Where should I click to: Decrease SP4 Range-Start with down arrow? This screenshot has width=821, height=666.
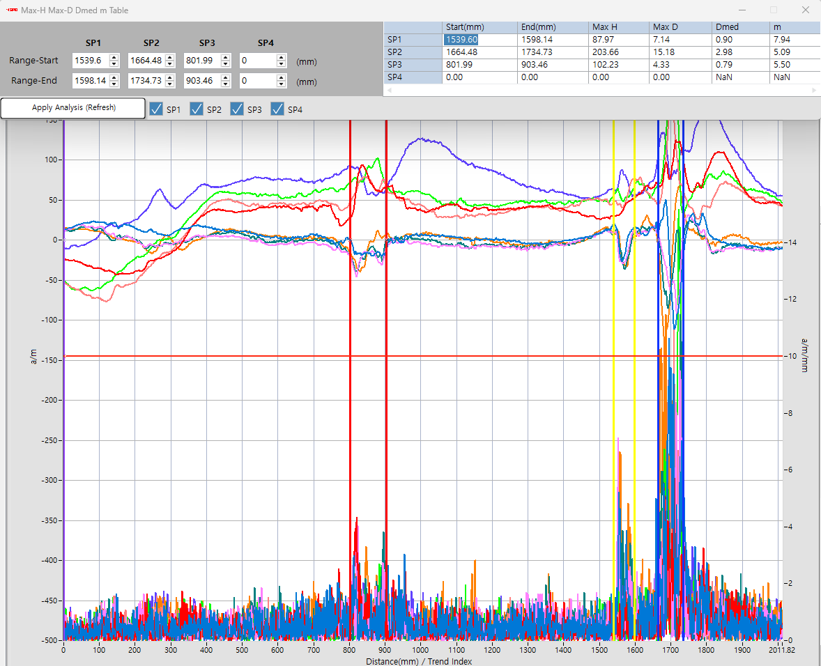click(282, 65)
